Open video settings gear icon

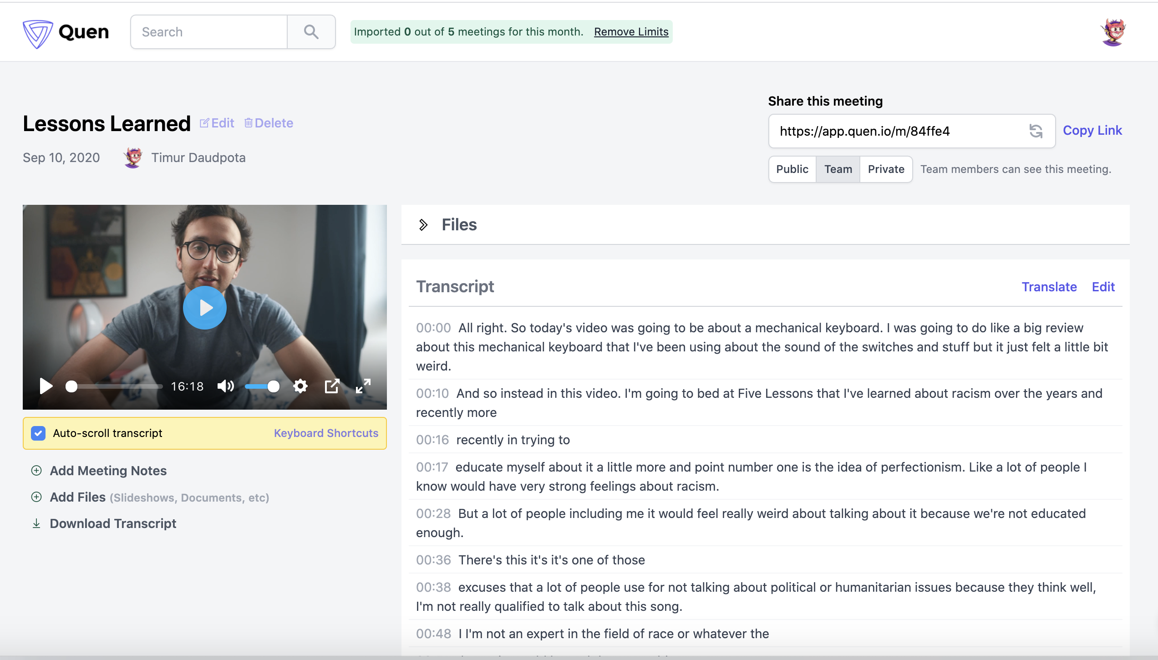click(x=300, y=386)
